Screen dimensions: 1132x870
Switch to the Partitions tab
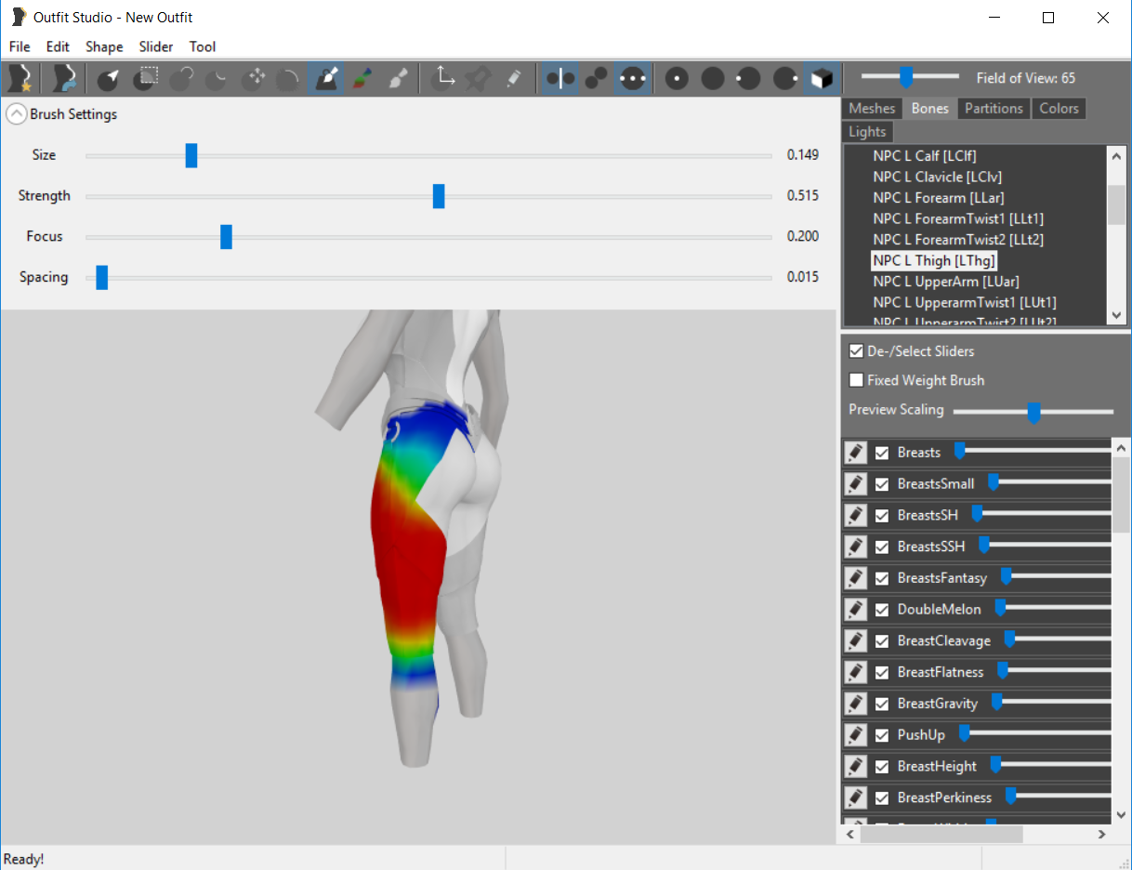pos(993,109)
